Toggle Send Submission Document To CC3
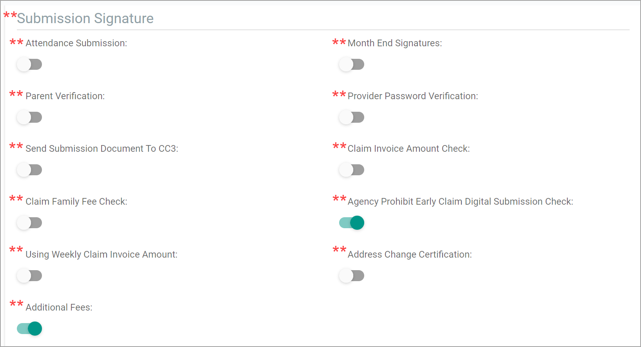 tap(29, 170)
